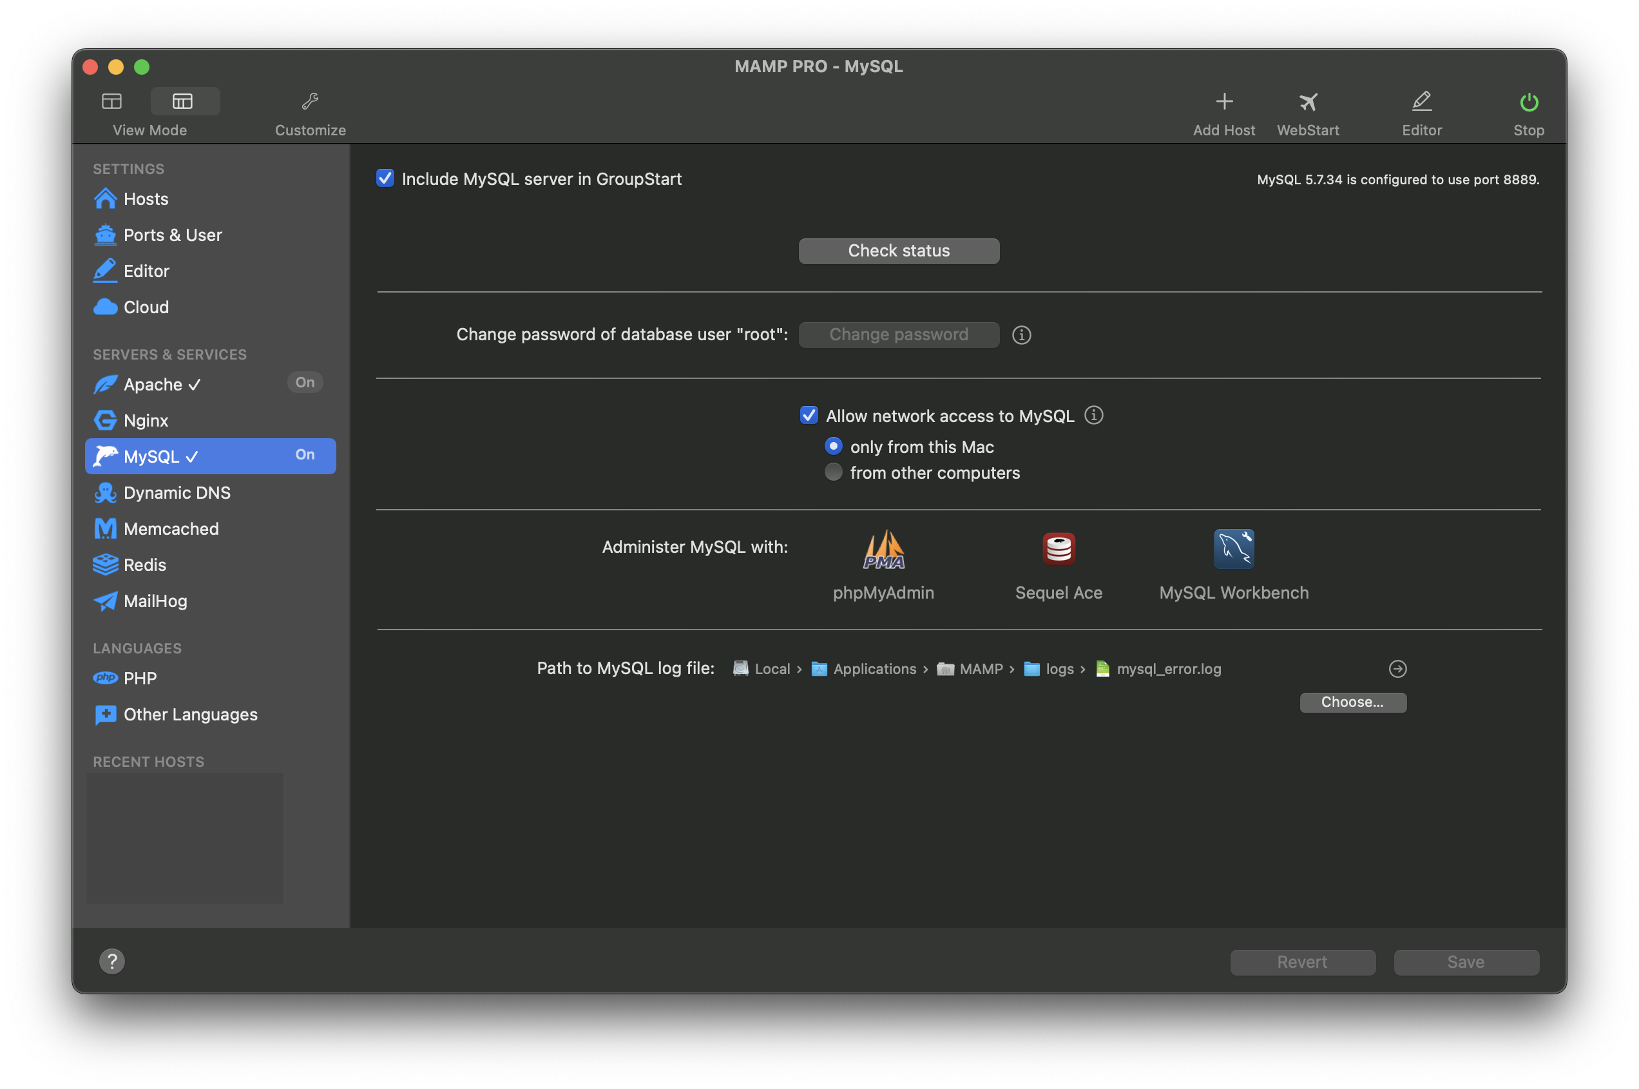Expand the logs folder in the path breadcrumb
The width and height of the screenshot is (1639, 1089).
point(1058,669)
